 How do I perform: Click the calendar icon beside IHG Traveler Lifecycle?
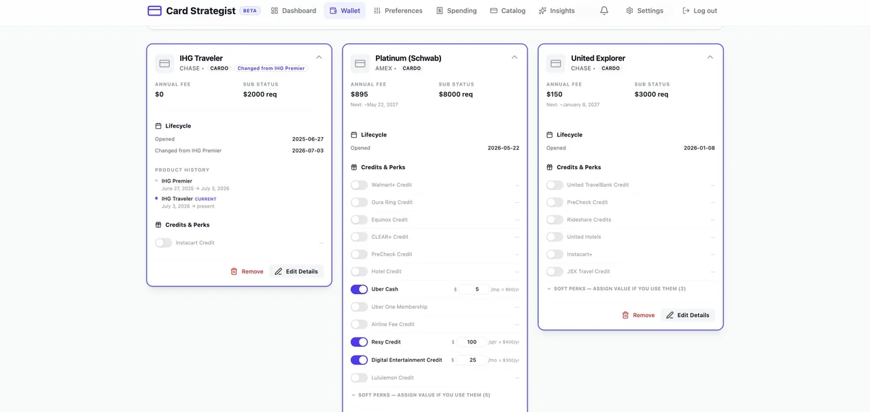[x=158, y=126]
